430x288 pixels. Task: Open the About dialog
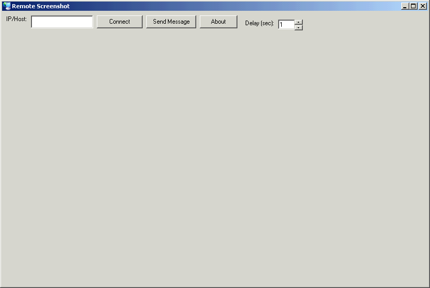[x=218, y=22]
